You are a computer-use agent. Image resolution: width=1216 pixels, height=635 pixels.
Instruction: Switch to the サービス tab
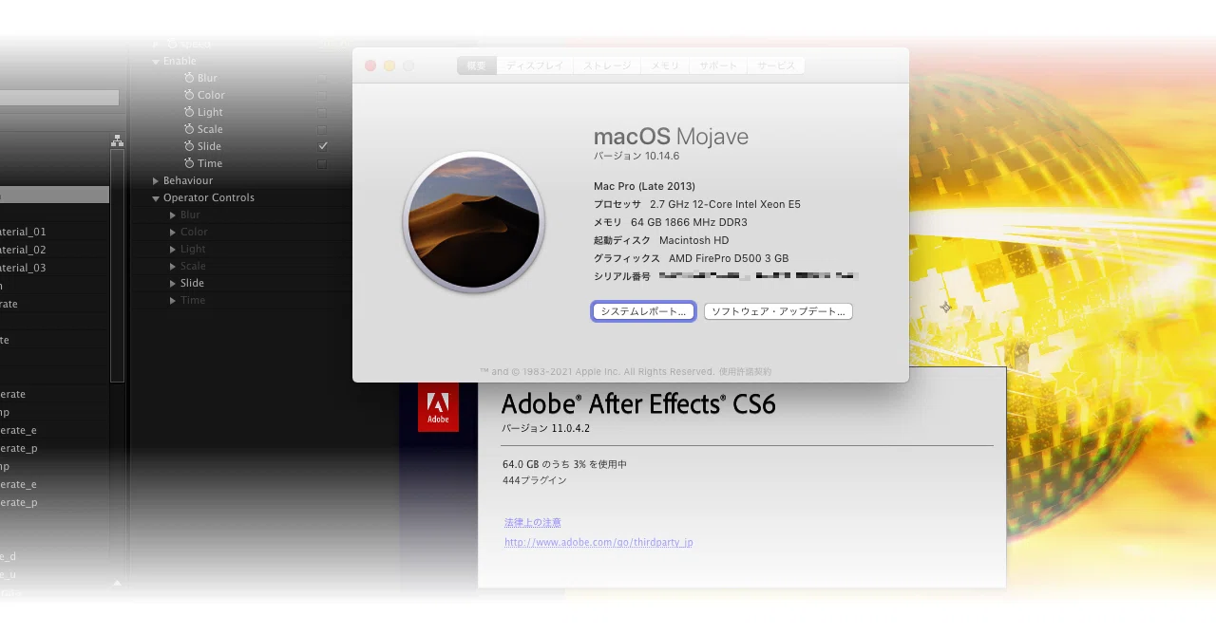pyautogui.click(x=776, y=65)
